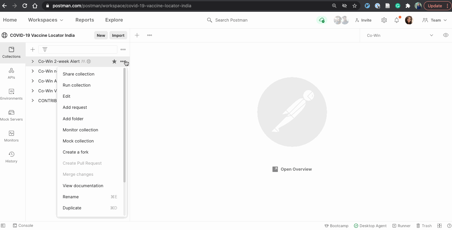Click the tab options ellipsis next to new tab

coord(149,35)
